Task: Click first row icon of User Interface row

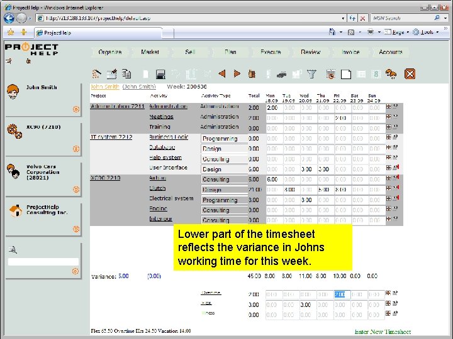Action: point(389,168)
